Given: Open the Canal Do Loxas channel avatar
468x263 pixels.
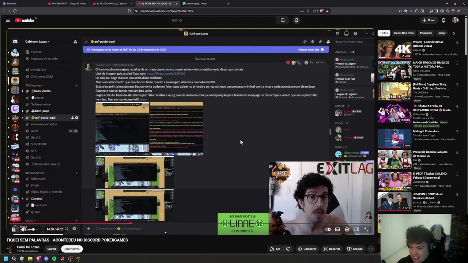Looking at the screenshot, I should pos(11,249).
